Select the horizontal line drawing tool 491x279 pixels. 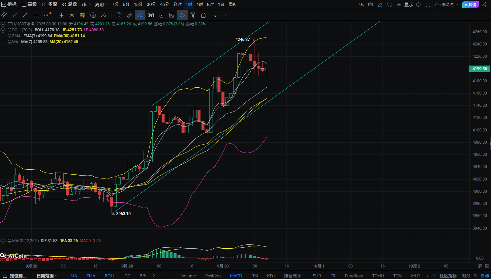pyautogui.click(x=36, y=15)
